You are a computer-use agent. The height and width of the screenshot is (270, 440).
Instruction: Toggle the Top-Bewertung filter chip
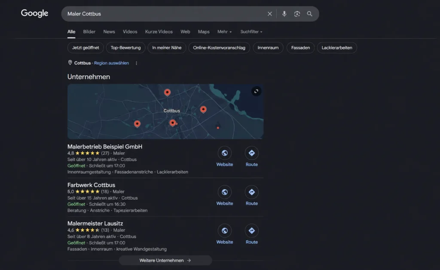(x=125, y=48)
